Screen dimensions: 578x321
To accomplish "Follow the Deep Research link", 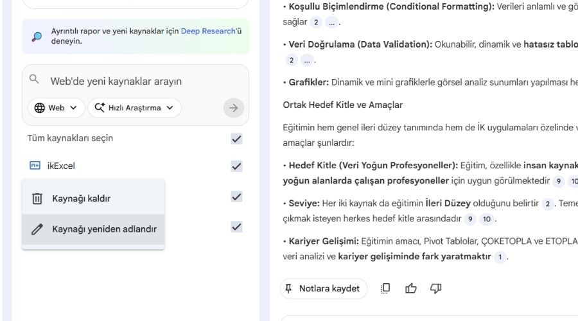I will click(207, 31).
